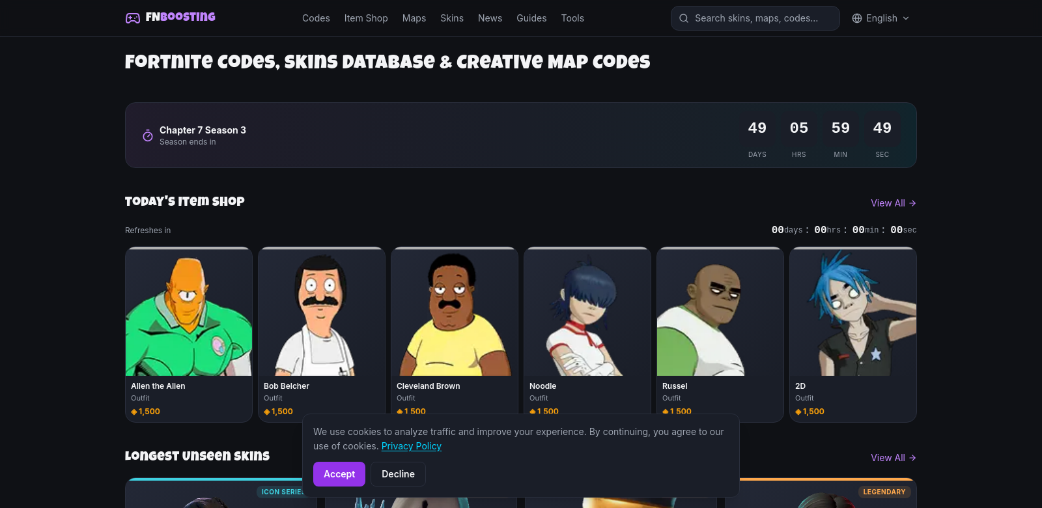Decline the cookie notice

click(x=398, y=474)
